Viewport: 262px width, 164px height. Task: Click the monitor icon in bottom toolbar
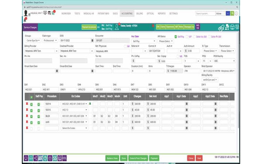26,158
